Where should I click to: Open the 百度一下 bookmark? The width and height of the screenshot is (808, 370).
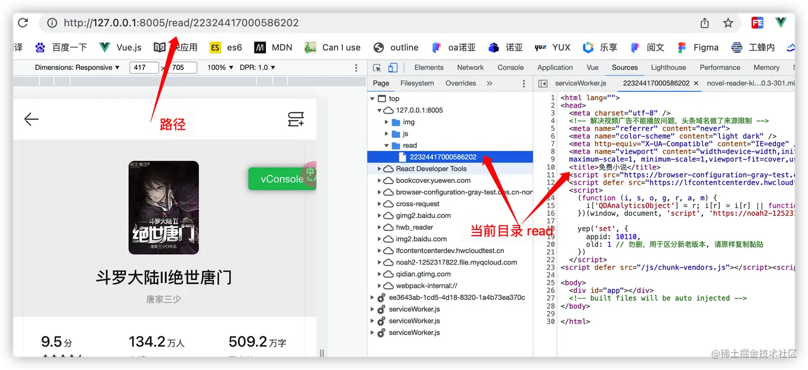pyautogui.click(x=61, y=47)
